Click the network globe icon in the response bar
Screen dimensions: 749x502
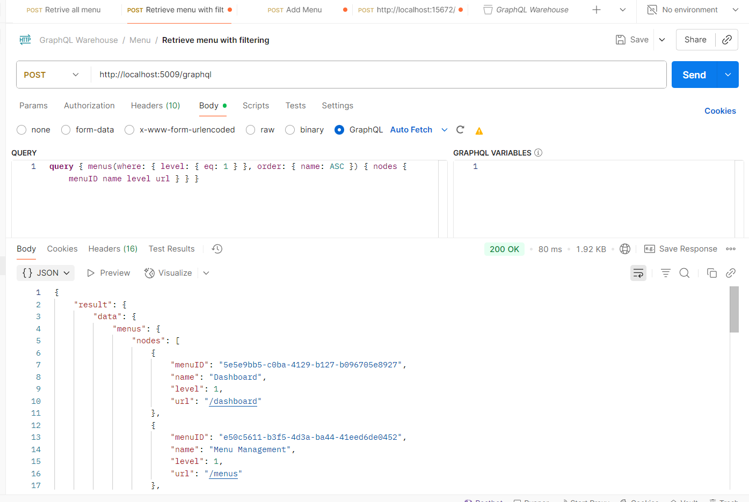click(625, 249)
